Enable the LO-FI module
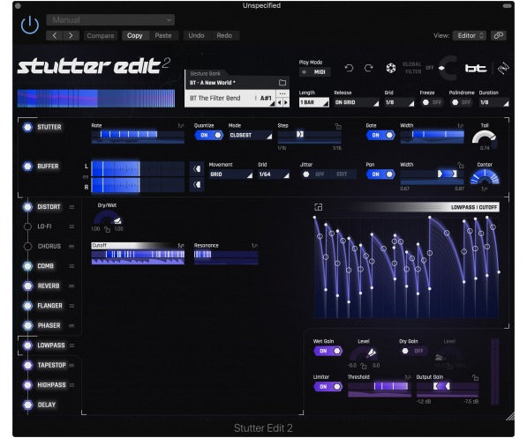This screenshot has width=527, height=438. tap(27, 226)
